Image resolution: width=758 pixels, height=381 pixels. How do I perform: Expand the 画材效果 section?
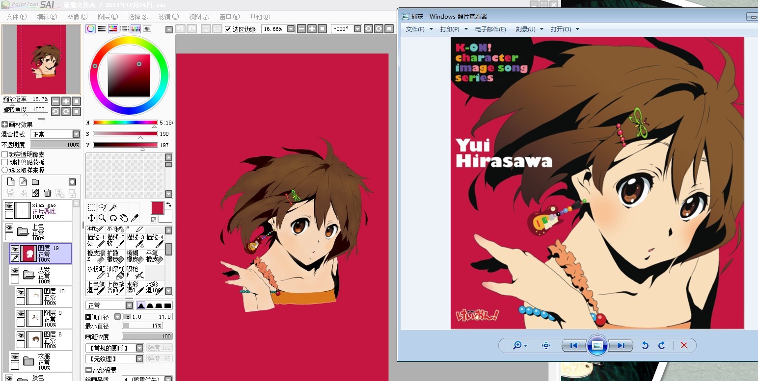pyautogui.click(x=5, y=125)
